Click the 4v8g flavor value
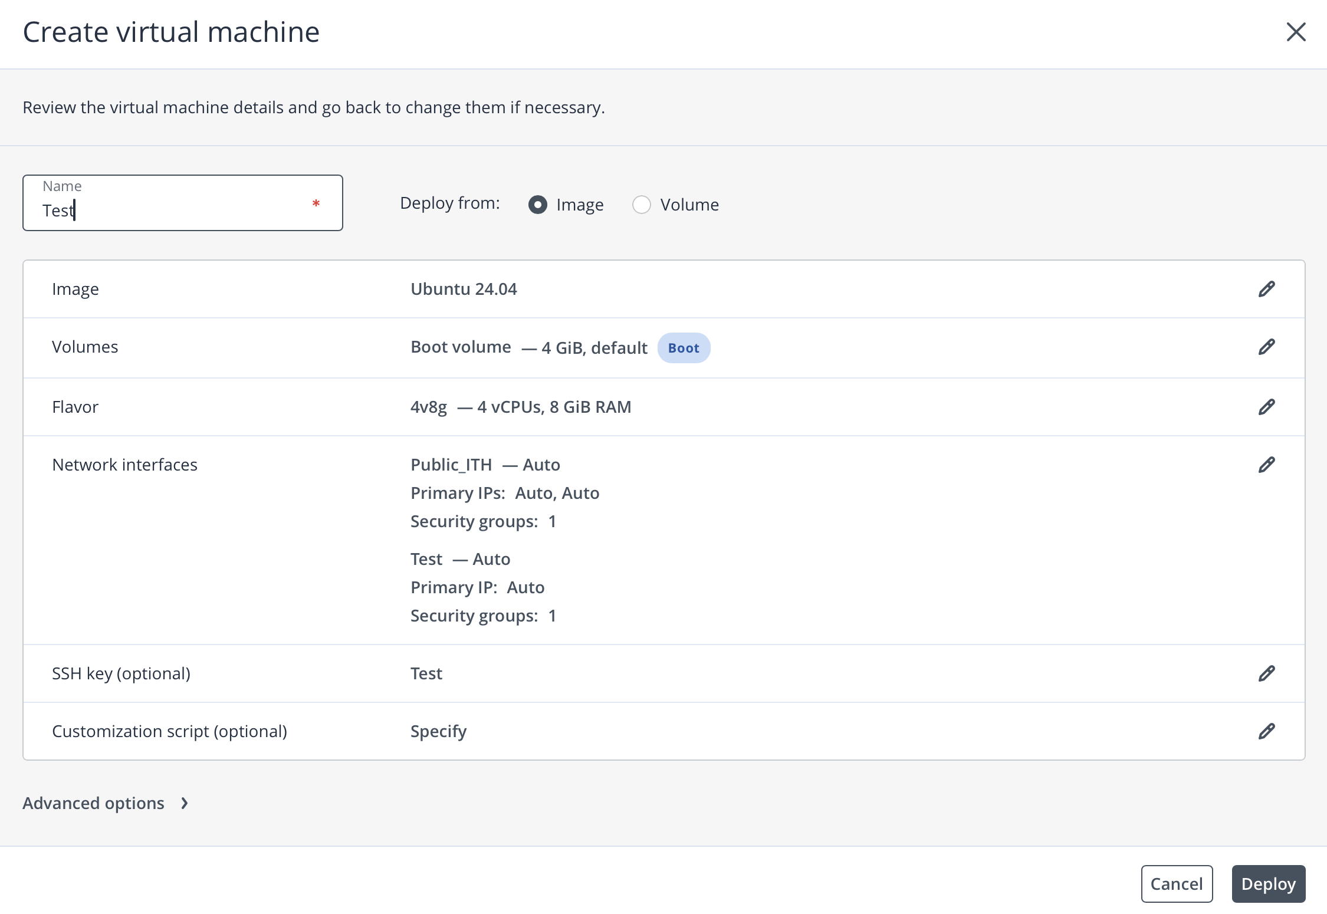 click(428, 407)
